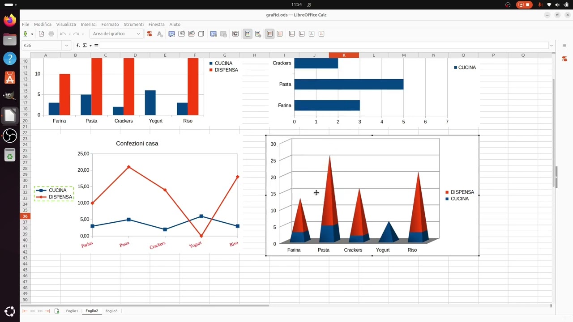Open the Finestra menu

click(x=157, y=24)
